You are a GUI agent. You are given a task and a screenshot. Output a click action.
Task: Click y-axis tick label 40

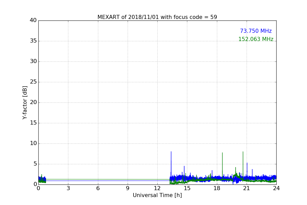pos(33,20)
